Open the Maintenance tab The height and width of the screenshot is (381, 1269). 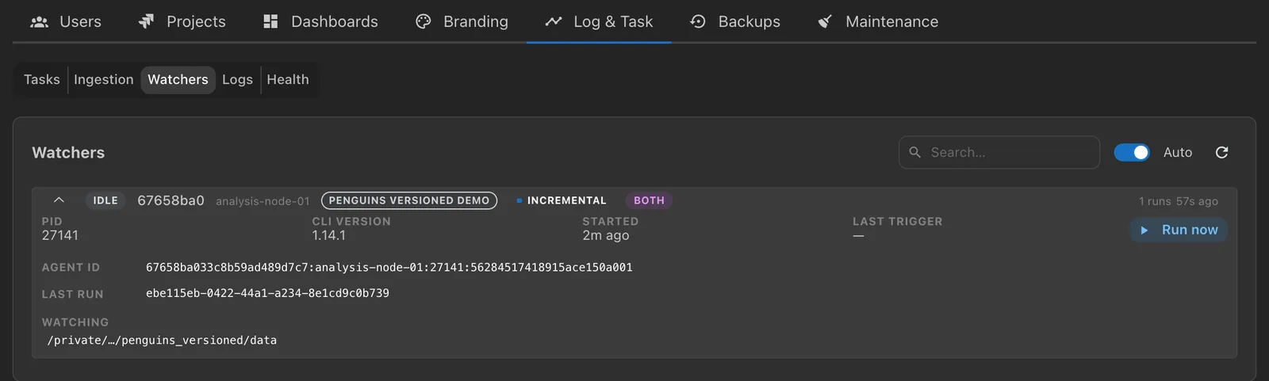[x=877, y=21]
